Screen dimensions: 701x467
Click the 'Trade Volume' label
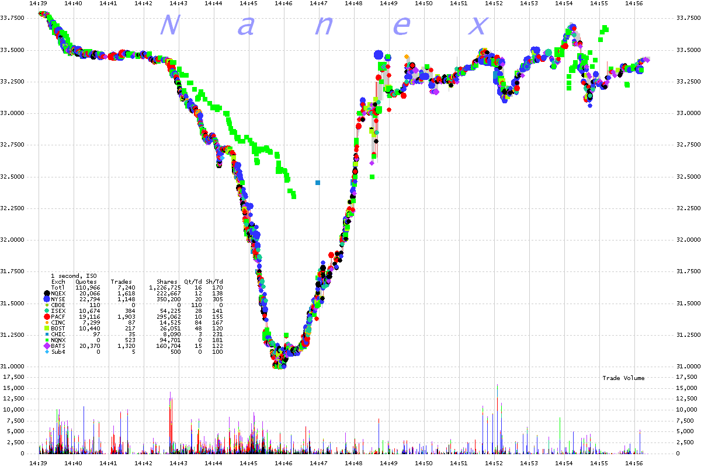point(623,378)
